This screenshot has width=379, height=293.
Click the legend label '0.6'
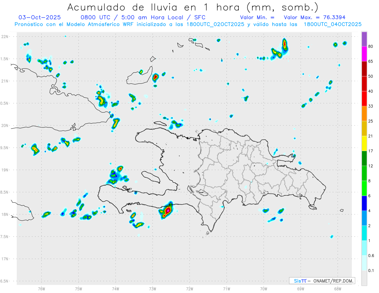[371, 255]
